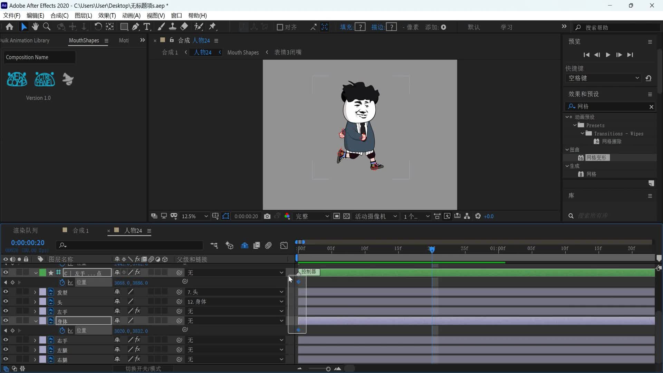Reset exposure in viewer footer
The image size is (663, 373).
click(x=478, y=216)
